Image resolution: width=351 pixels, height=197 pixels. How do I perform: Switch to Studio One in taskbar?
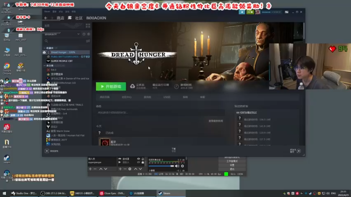tap(24, 193)
